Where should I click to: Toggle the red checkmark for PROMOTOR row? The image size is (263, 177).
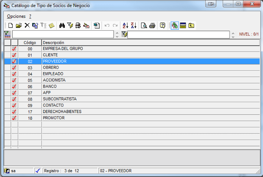pyautogui.click(x=15, y=118)
